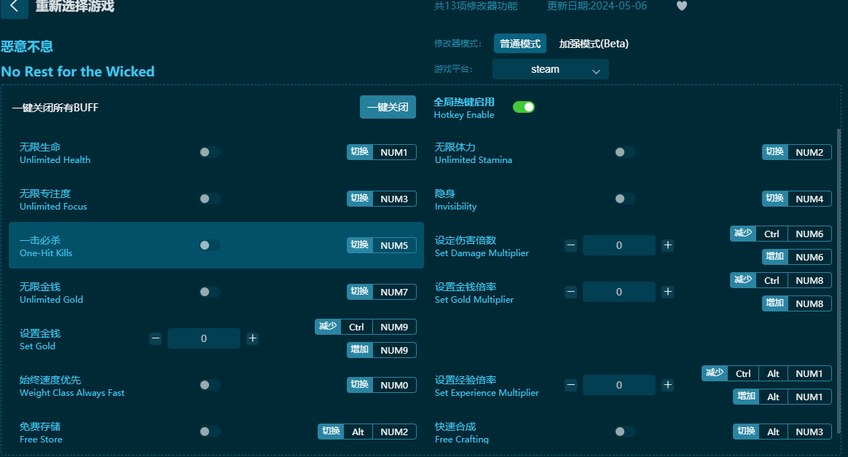This screenshot has height=457, width=848.
Task: Click the 恶意不息 game name
Action: (x=27, y=47)
